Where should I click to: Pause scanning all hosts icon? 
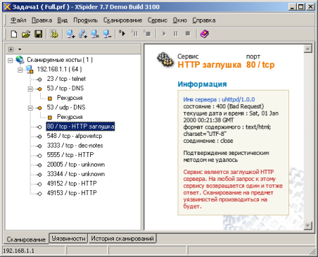[134, 34]
